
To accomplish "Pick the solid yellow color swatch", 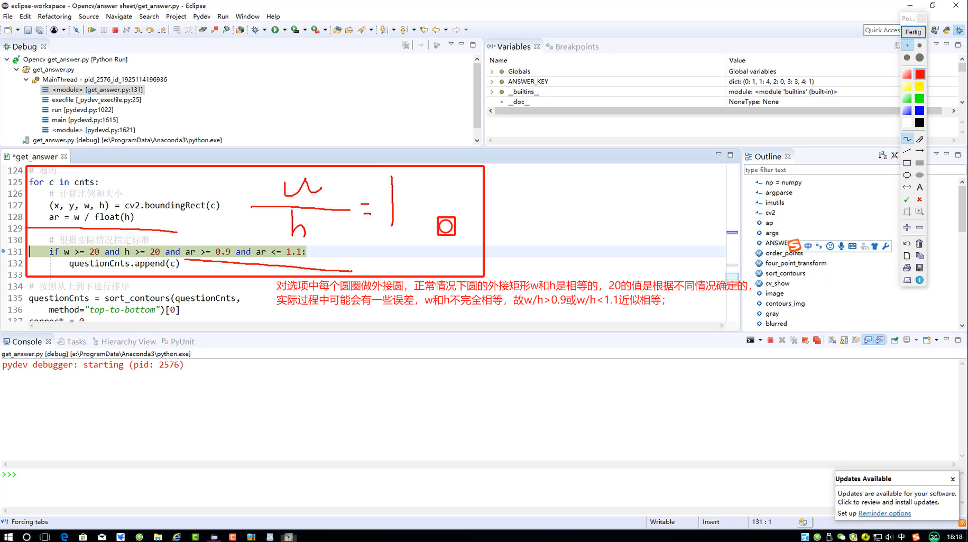I will pos(919,87).
